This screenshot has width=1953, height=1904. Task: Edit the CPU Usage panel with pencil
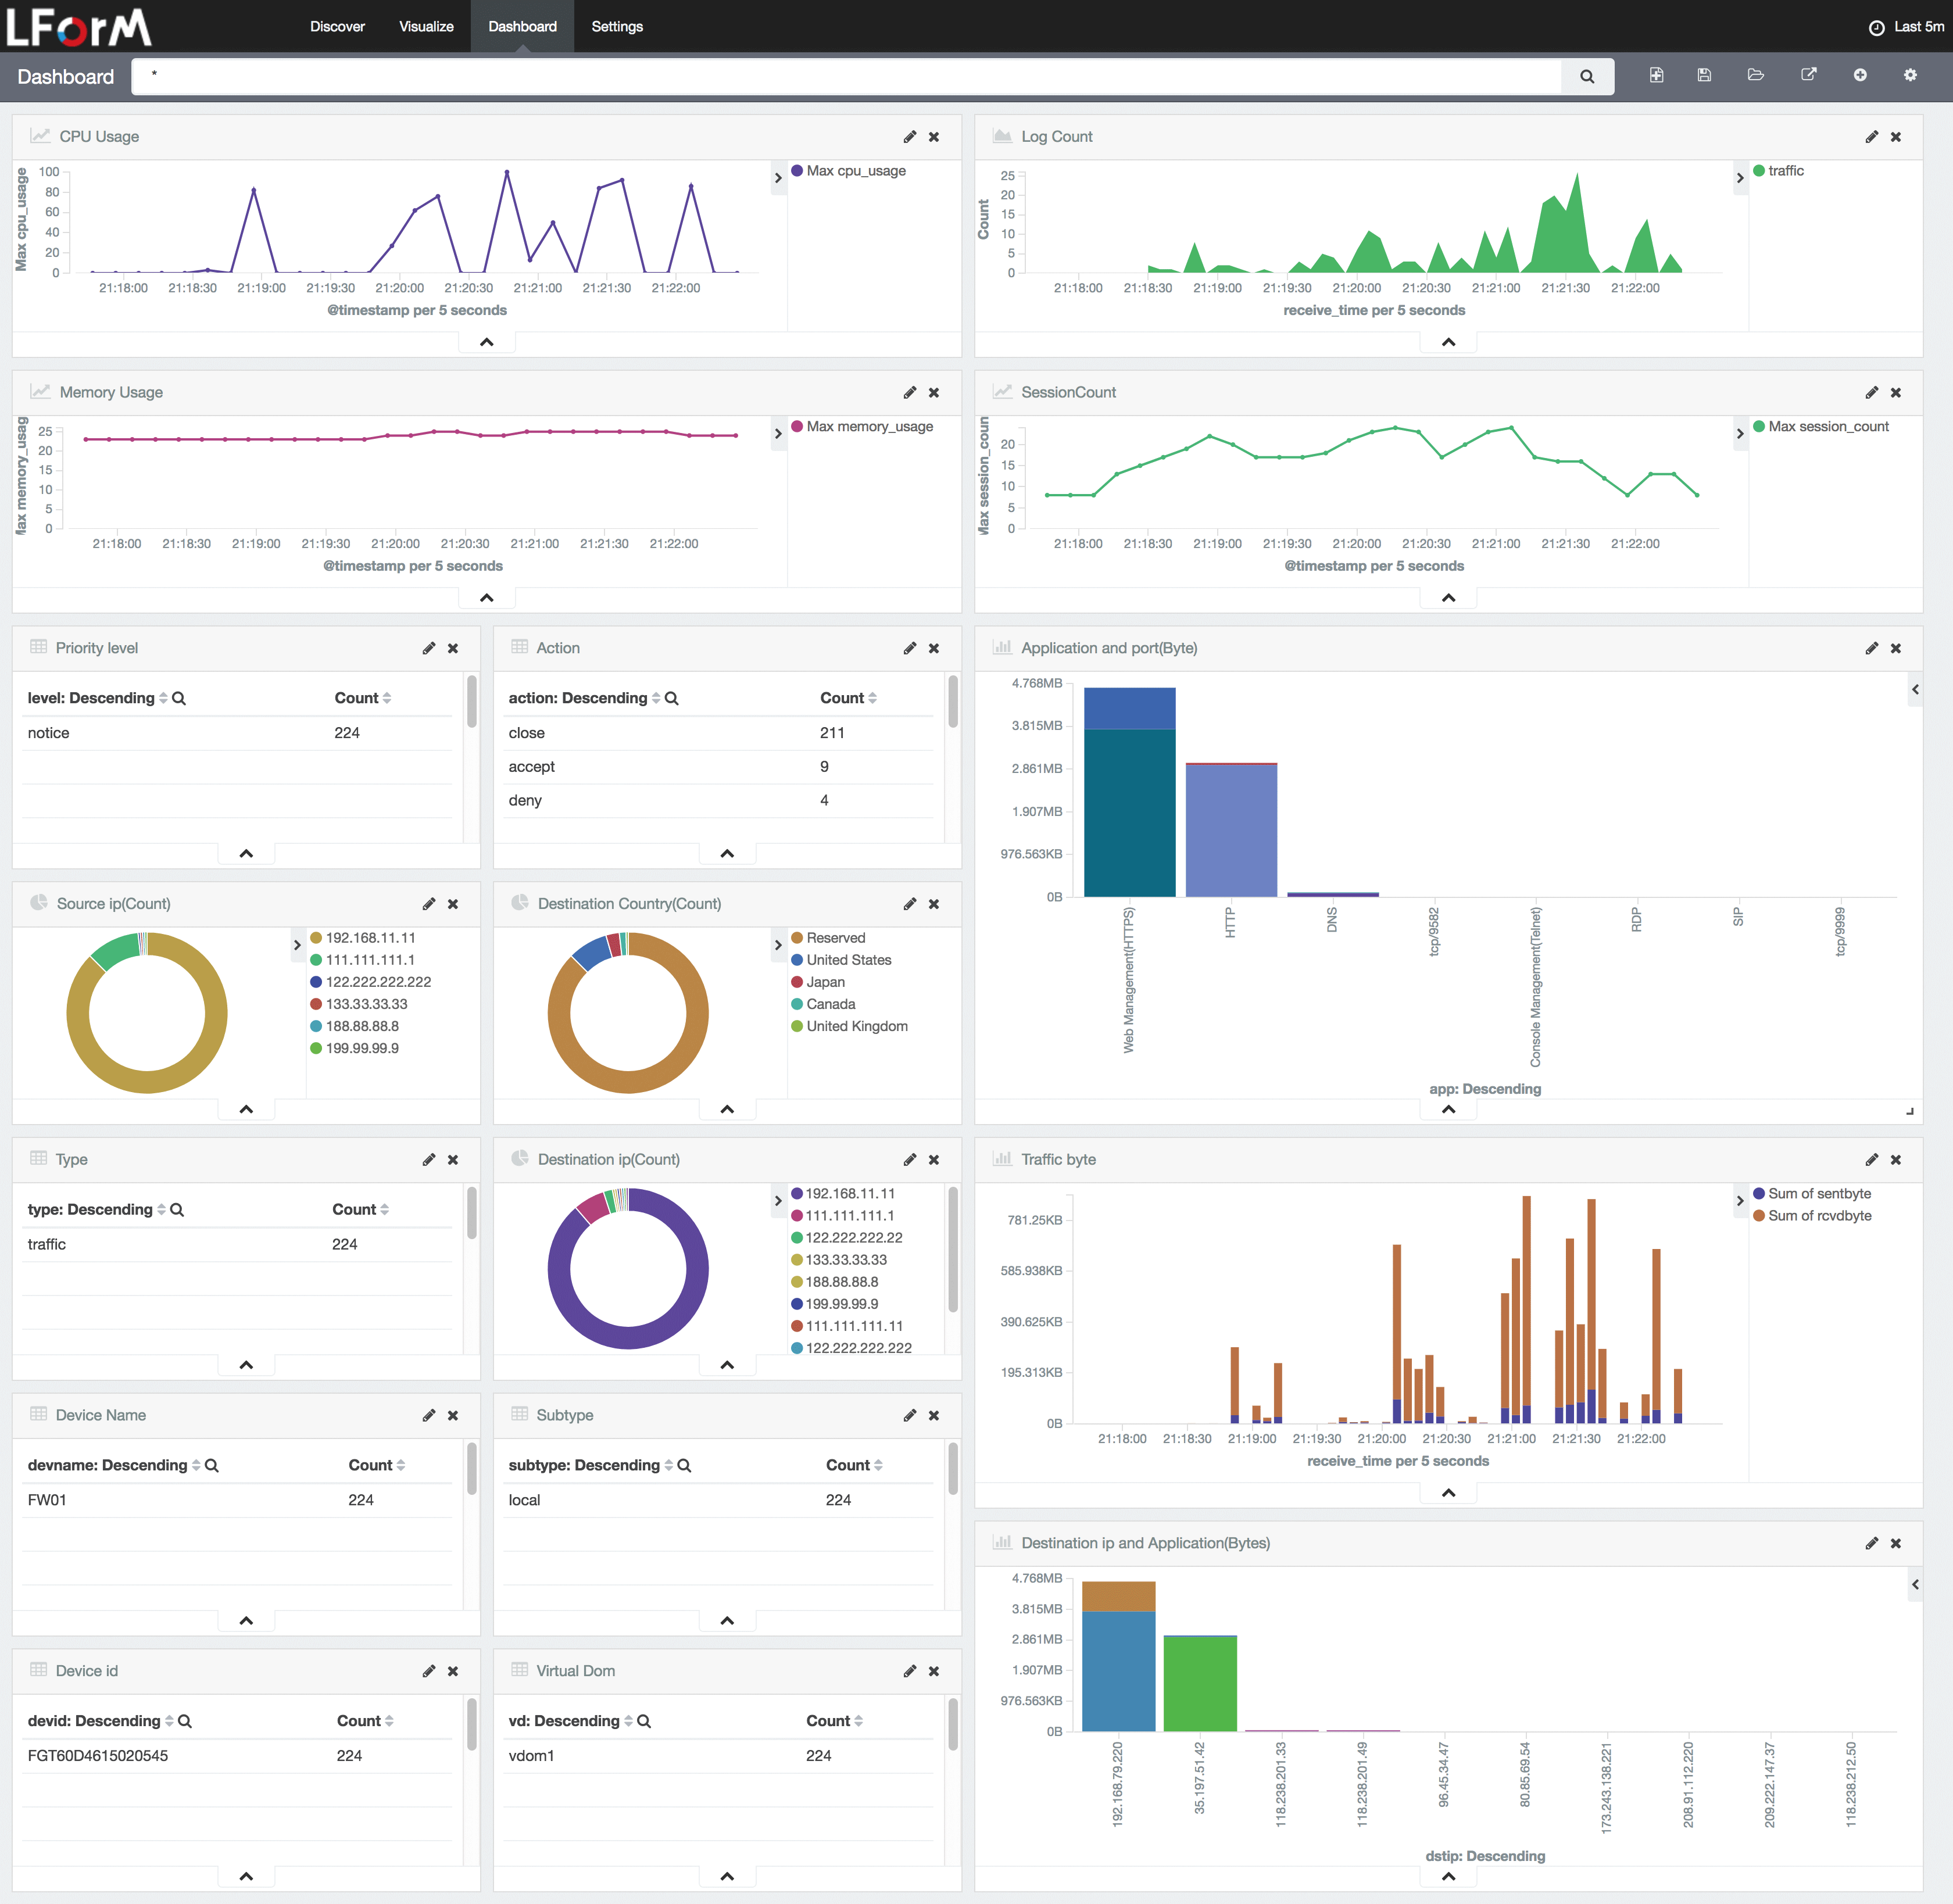click(x=909, y=137)
